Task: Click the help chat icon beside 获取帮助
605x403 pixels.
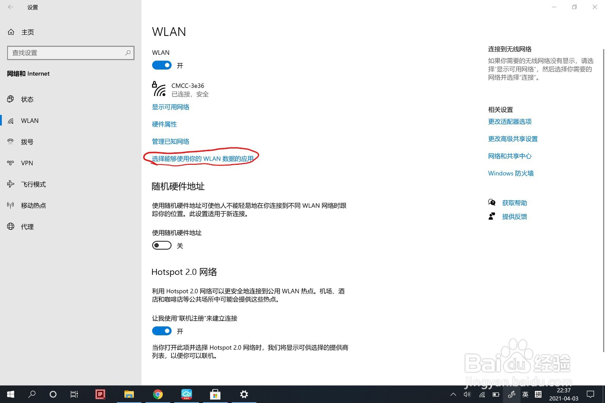Action: 492,203
